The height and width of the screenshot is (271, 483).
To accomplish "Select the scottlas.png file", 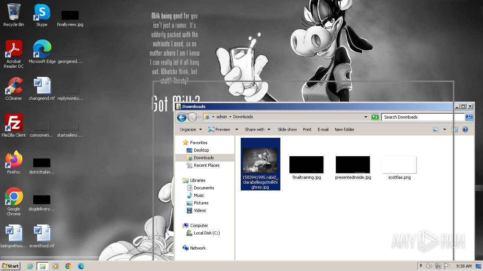I will (399, 168).
